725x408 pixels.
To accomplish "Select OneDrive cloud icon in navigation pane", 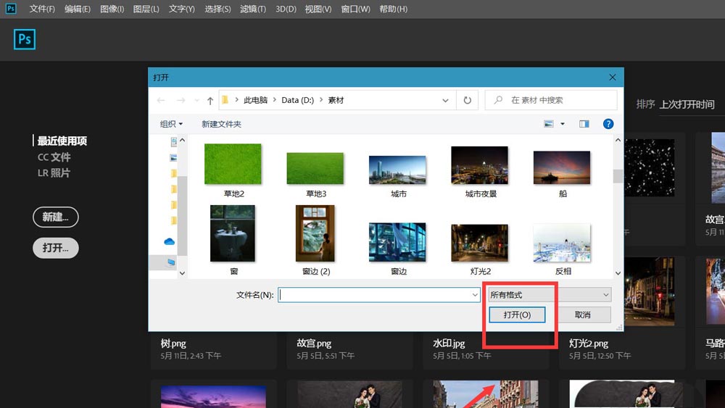I will point(169,241).
